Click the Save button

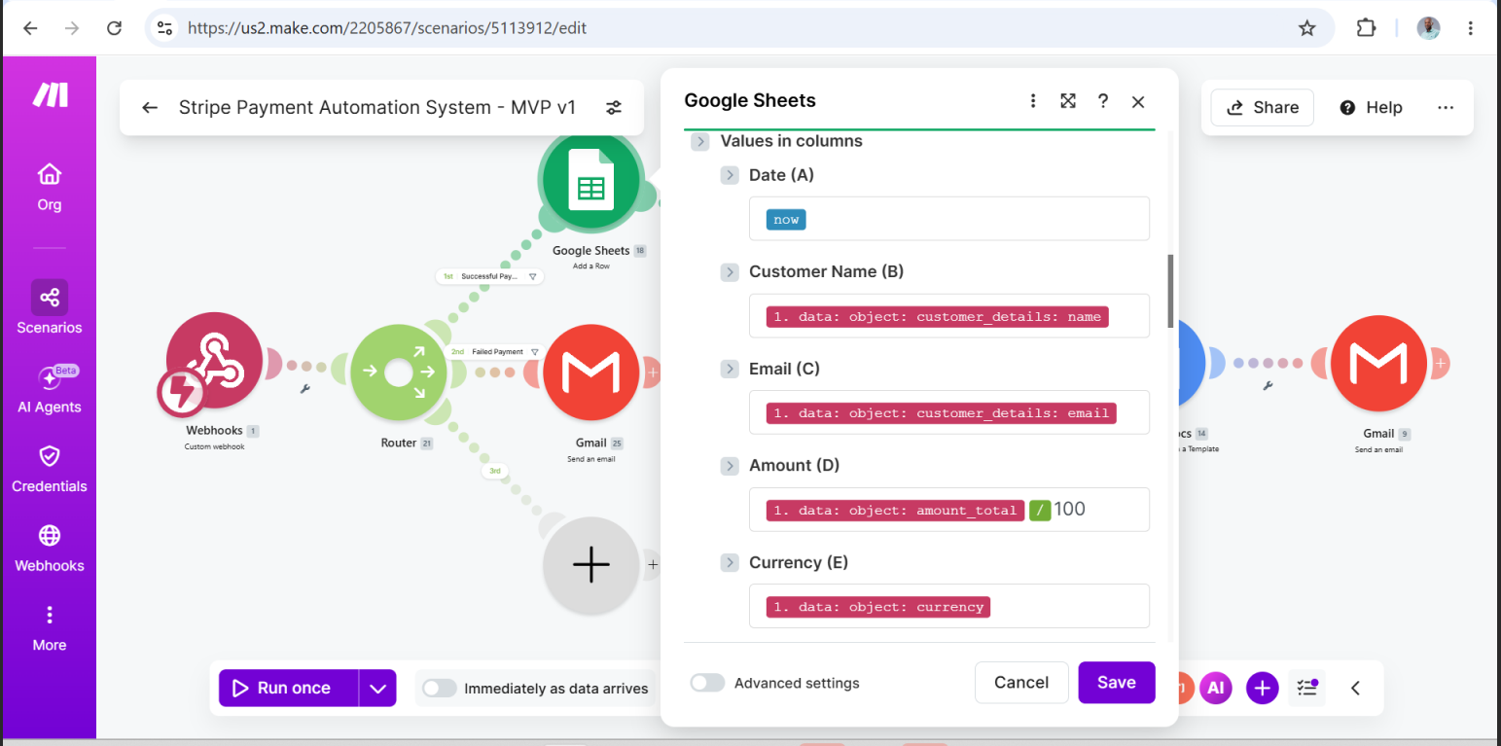(1116, 683)
